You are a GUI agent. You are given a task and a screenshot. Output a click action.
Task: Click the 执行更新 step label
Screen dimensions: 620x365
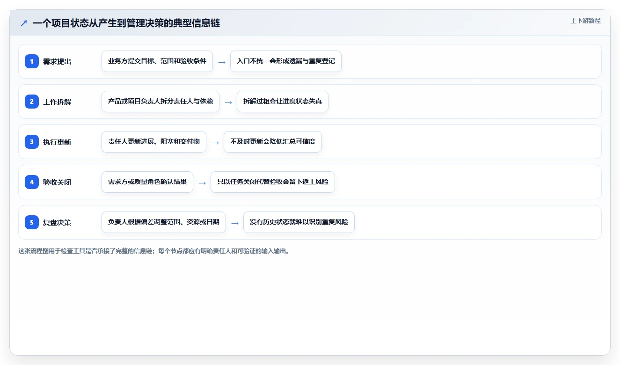pyautogui.click(x=57, y=142)
